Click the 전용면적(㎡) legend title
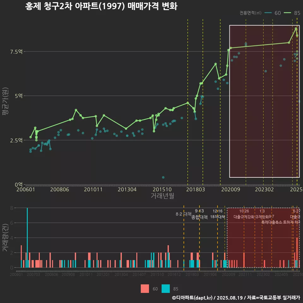 point(250,13)
